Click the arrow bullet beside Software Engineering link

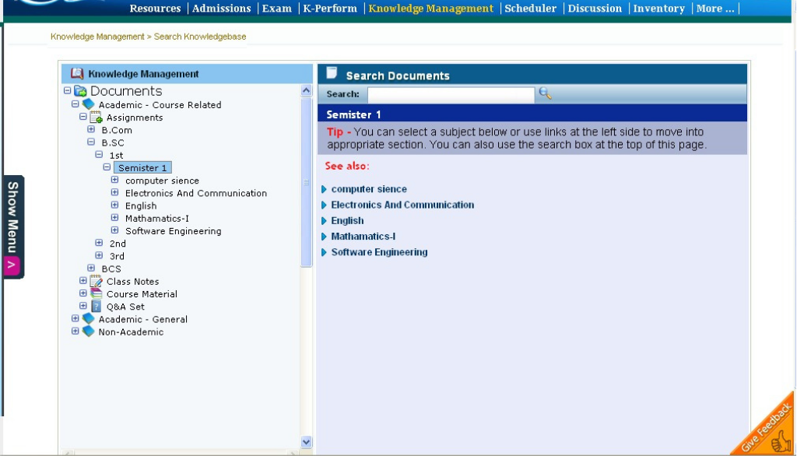click(324, 252)
